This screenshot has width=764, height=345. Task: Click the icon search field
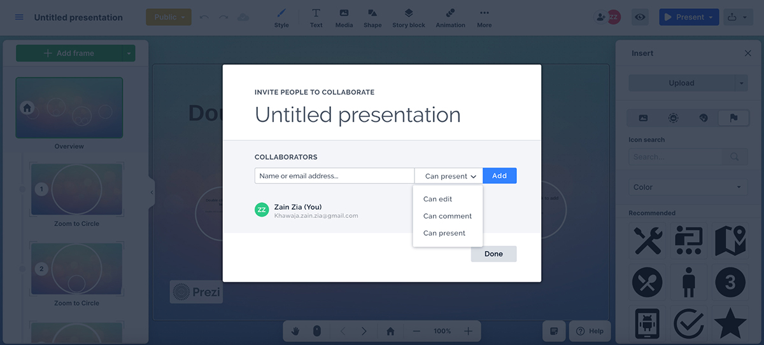(676, 157)
